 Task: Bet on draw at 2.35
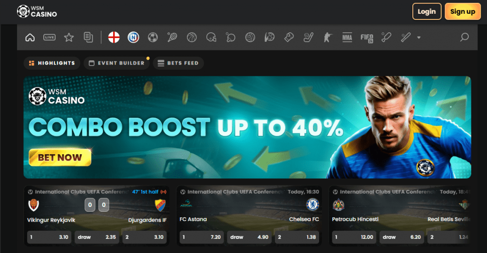[x=97, y=237]
